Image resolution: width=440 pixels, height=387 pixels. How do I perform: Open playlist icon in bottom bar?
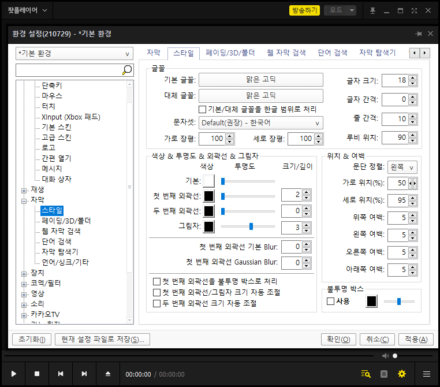(384, 374)
